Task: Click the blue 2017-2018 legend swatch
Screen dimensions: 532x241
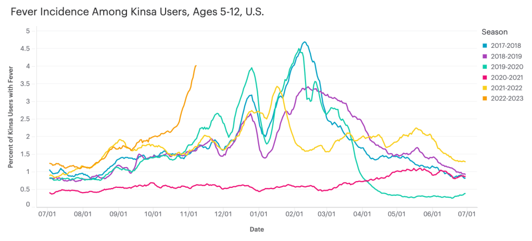Action: tap(485, 45)
